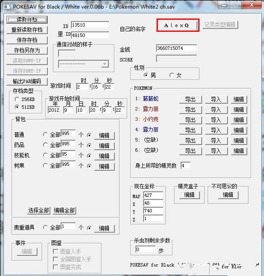The width and height of the screenshot is (264, 276).
Task: Select 全部 radio for 贵重道具
Action: click(x=45, y=227)
